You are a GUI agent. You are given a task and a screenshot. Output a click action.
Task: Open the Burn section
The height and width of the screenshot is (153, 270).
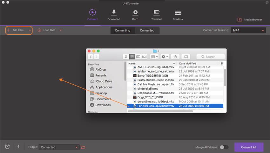[x=135, y=15]
